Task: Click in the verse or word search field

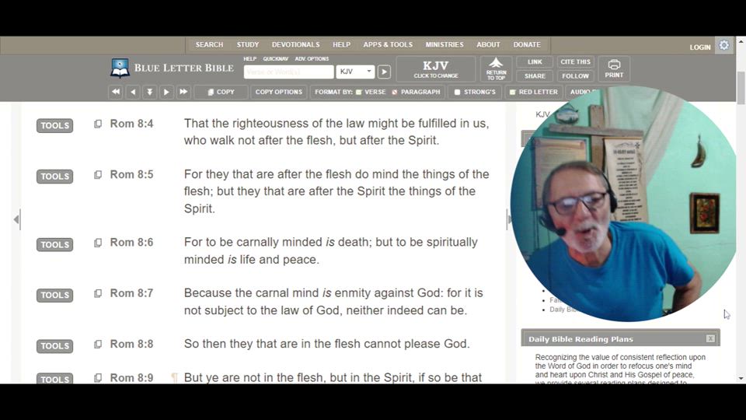Action: pos(288,72)
